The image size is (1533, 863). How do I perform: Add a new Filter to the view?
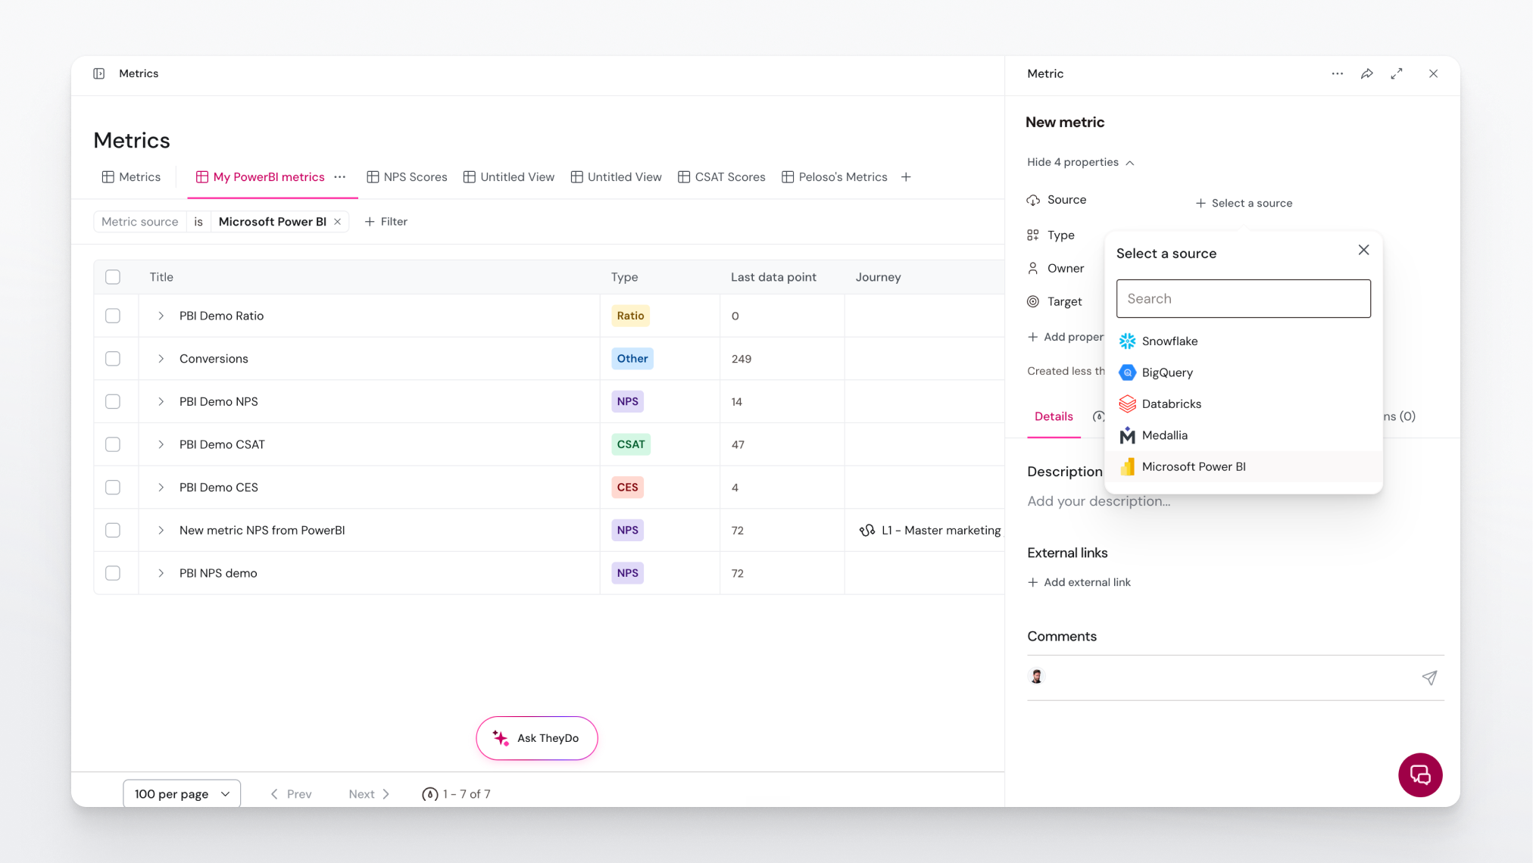386,222
